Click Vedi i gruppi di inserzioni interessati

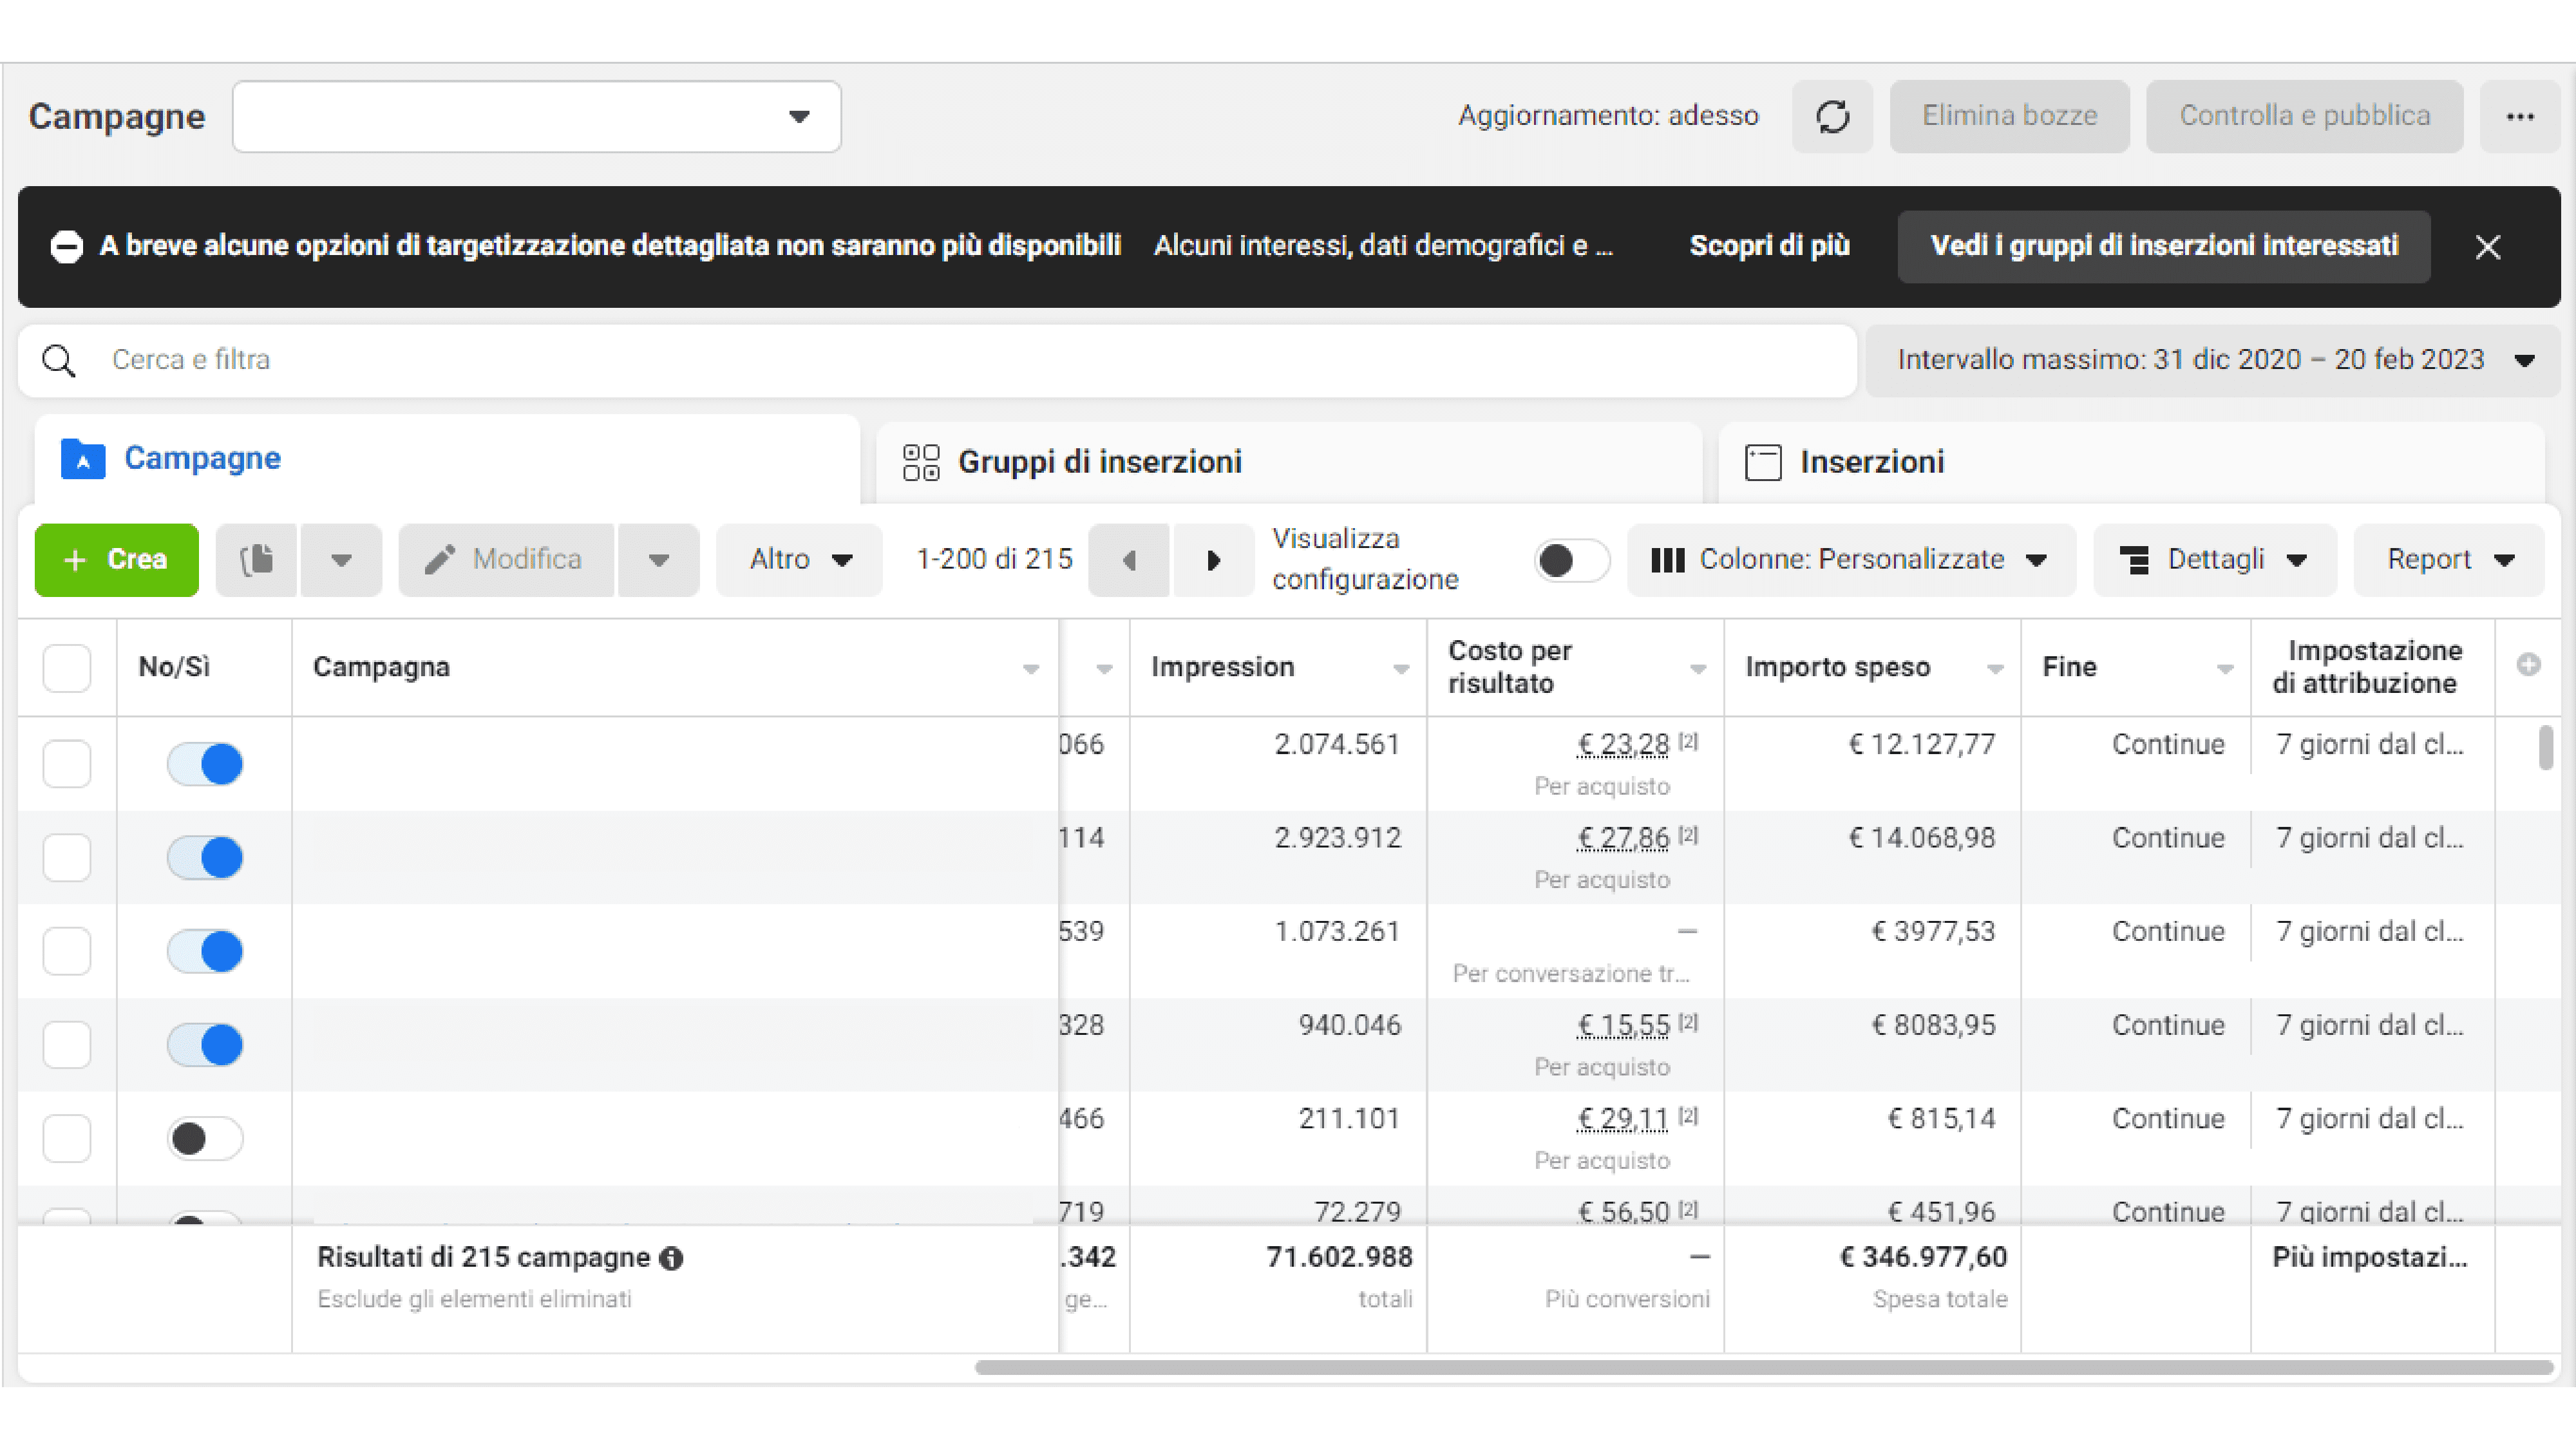point(2163,246)
